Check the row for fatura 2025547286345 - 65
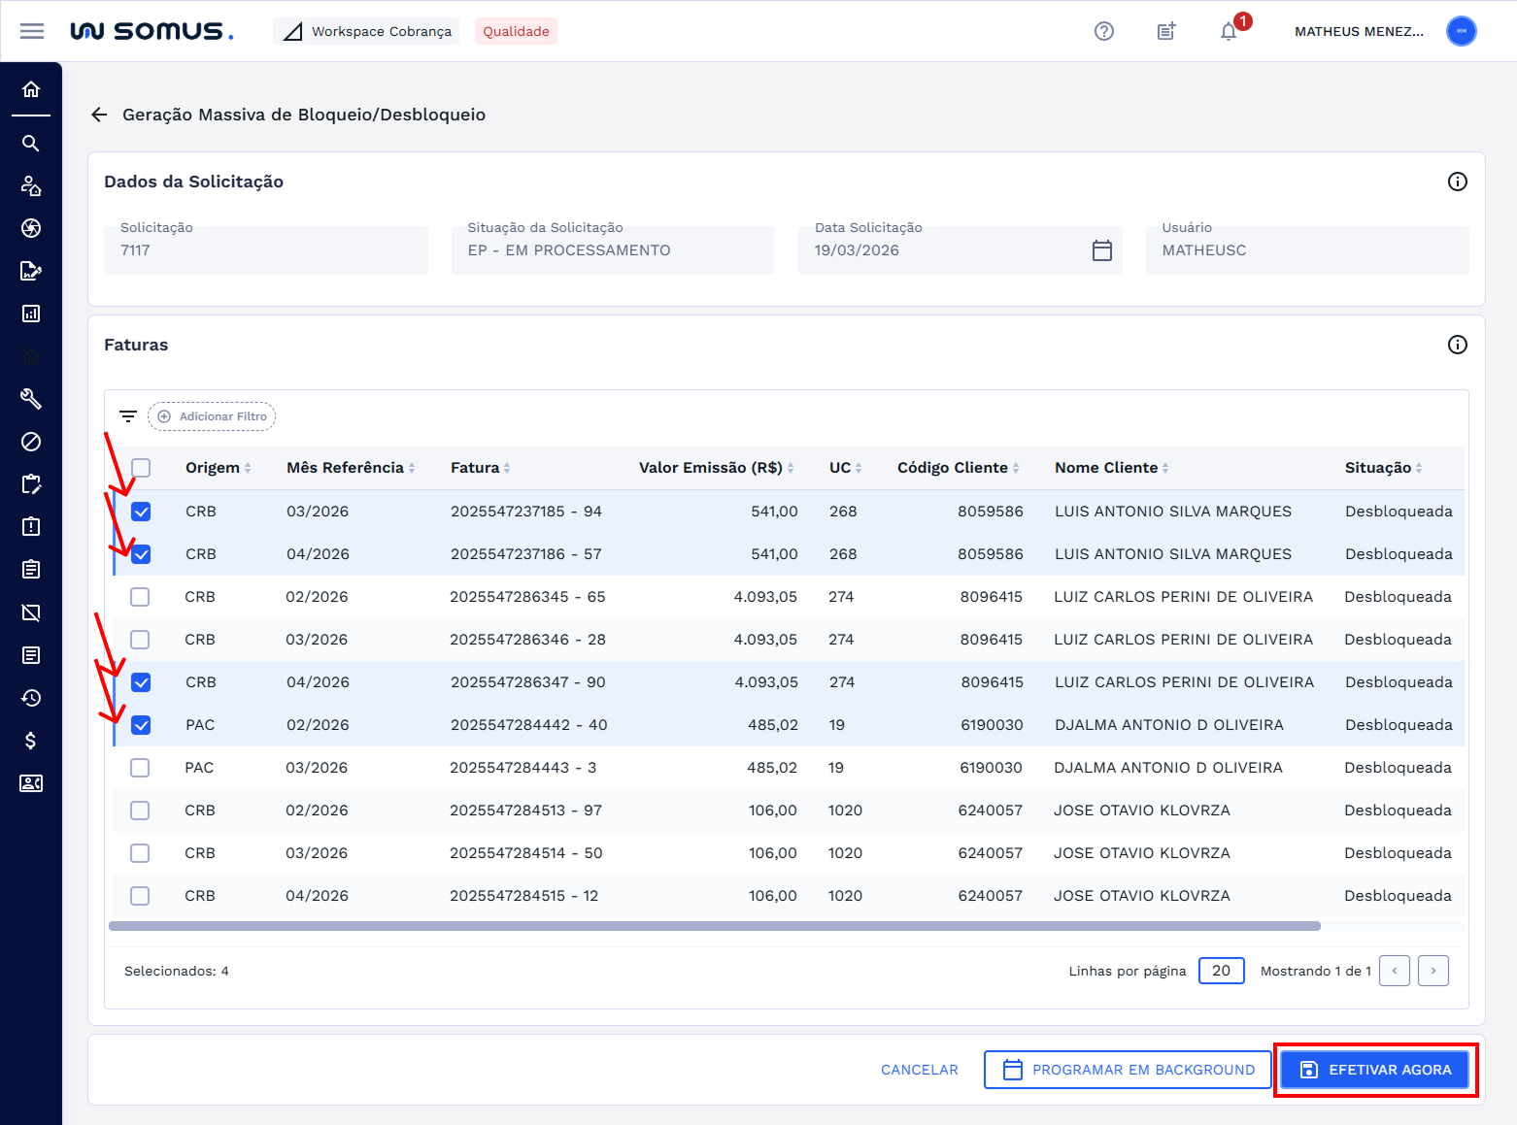 141,597
